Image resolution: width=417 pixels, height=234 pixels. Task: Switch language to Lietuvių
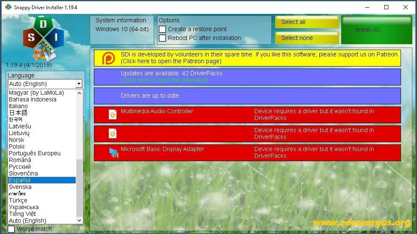point(42,133)
